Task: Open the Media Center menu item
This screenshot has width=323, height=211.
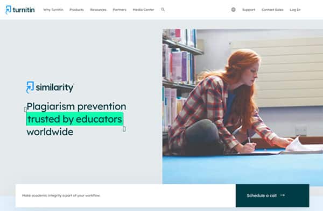Action: (x=143, y=10)
